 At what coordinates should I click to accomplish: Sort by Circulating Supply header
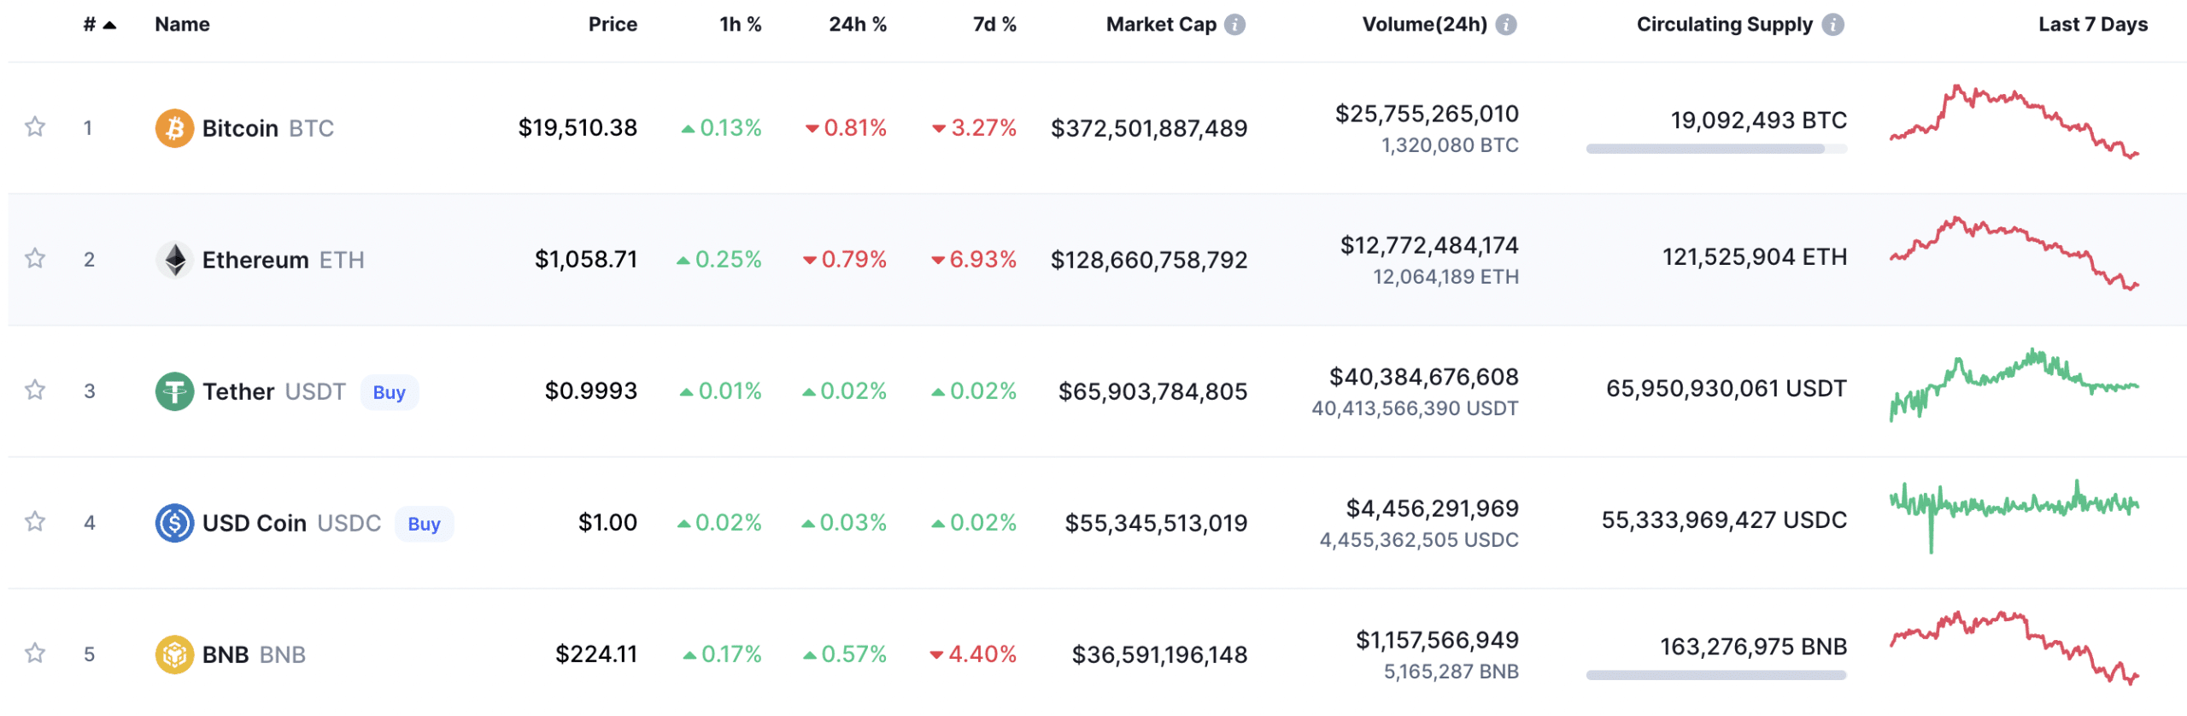pos(1724,25)
